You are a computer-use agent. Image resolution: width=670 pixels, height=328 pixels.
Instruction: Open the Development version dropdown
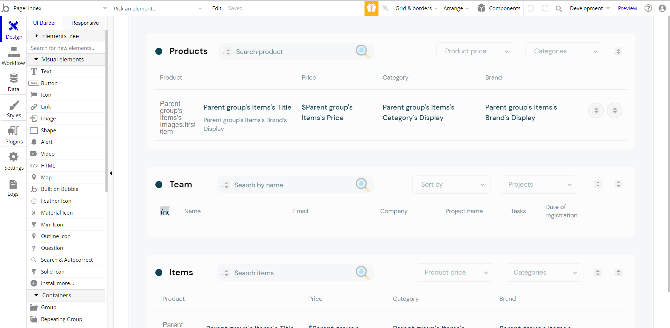[590, 8]
